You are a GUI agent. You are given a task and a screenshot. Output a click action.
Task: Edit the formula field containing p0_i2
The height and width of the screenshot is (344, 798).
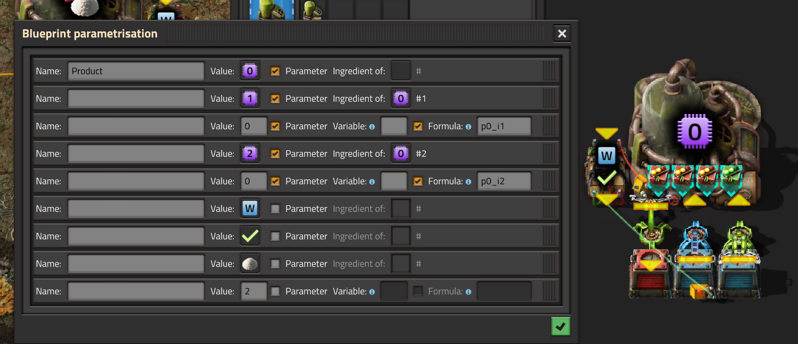504,181
